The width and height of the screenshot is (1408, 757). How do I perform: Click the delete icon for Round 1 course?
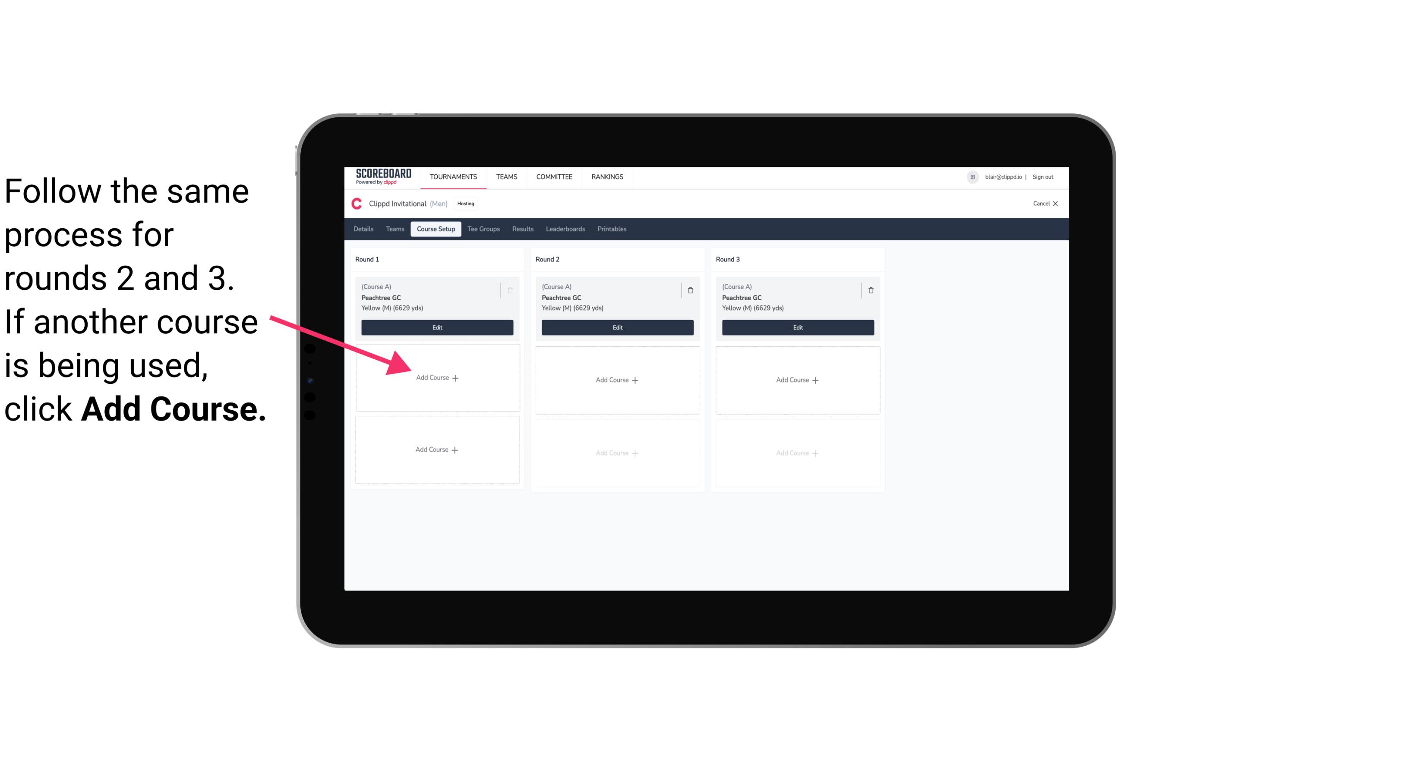[510, 290]
